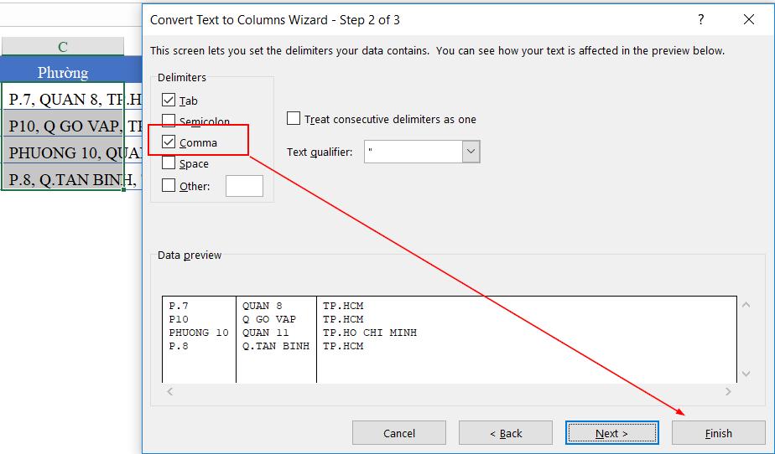
Task: Click the Cancel button
Action: tap(399, 433)
